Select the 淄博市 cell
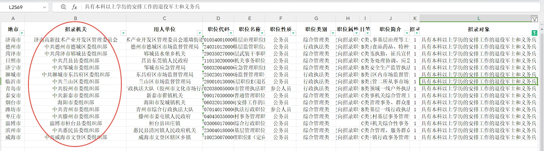 (13, 123)
